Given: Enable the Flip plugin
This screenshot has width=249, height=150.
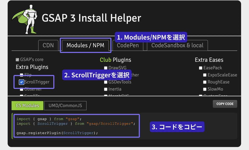Looking at the screenshot, I should click(x=21, y=75).
